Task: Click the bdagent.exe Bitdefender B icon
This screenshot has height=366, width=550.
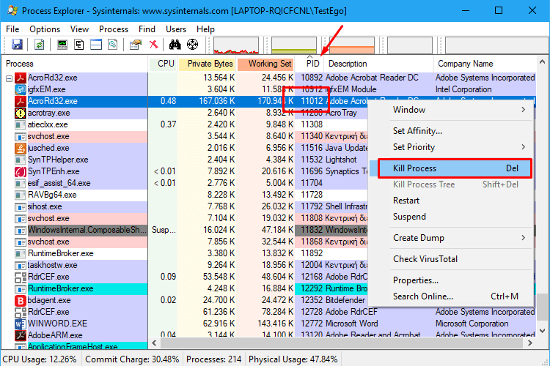Action: [21, 300]
